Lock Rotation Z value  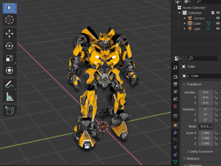(x=216, y=120)
